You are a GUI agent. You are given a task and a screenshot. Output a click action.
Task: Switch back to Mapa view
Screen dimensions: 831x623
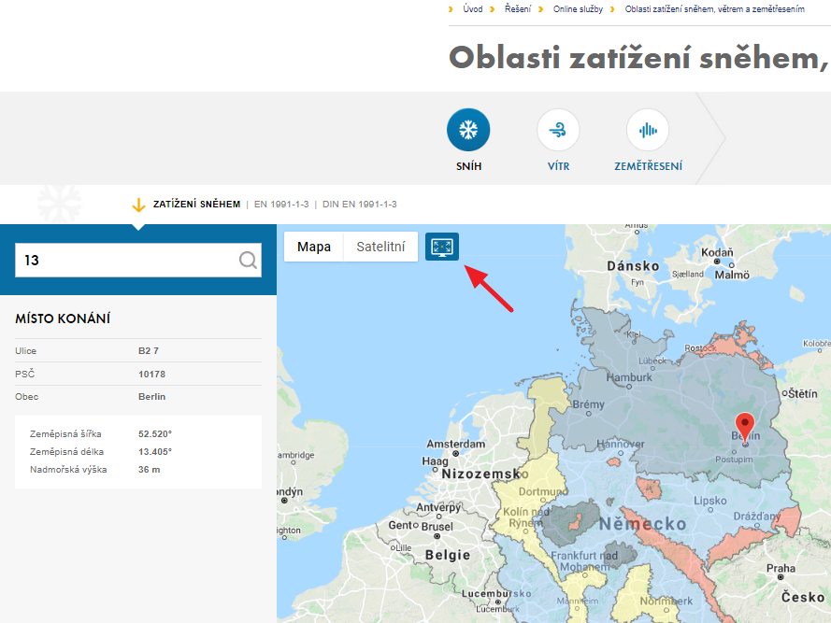coord(313,247)
